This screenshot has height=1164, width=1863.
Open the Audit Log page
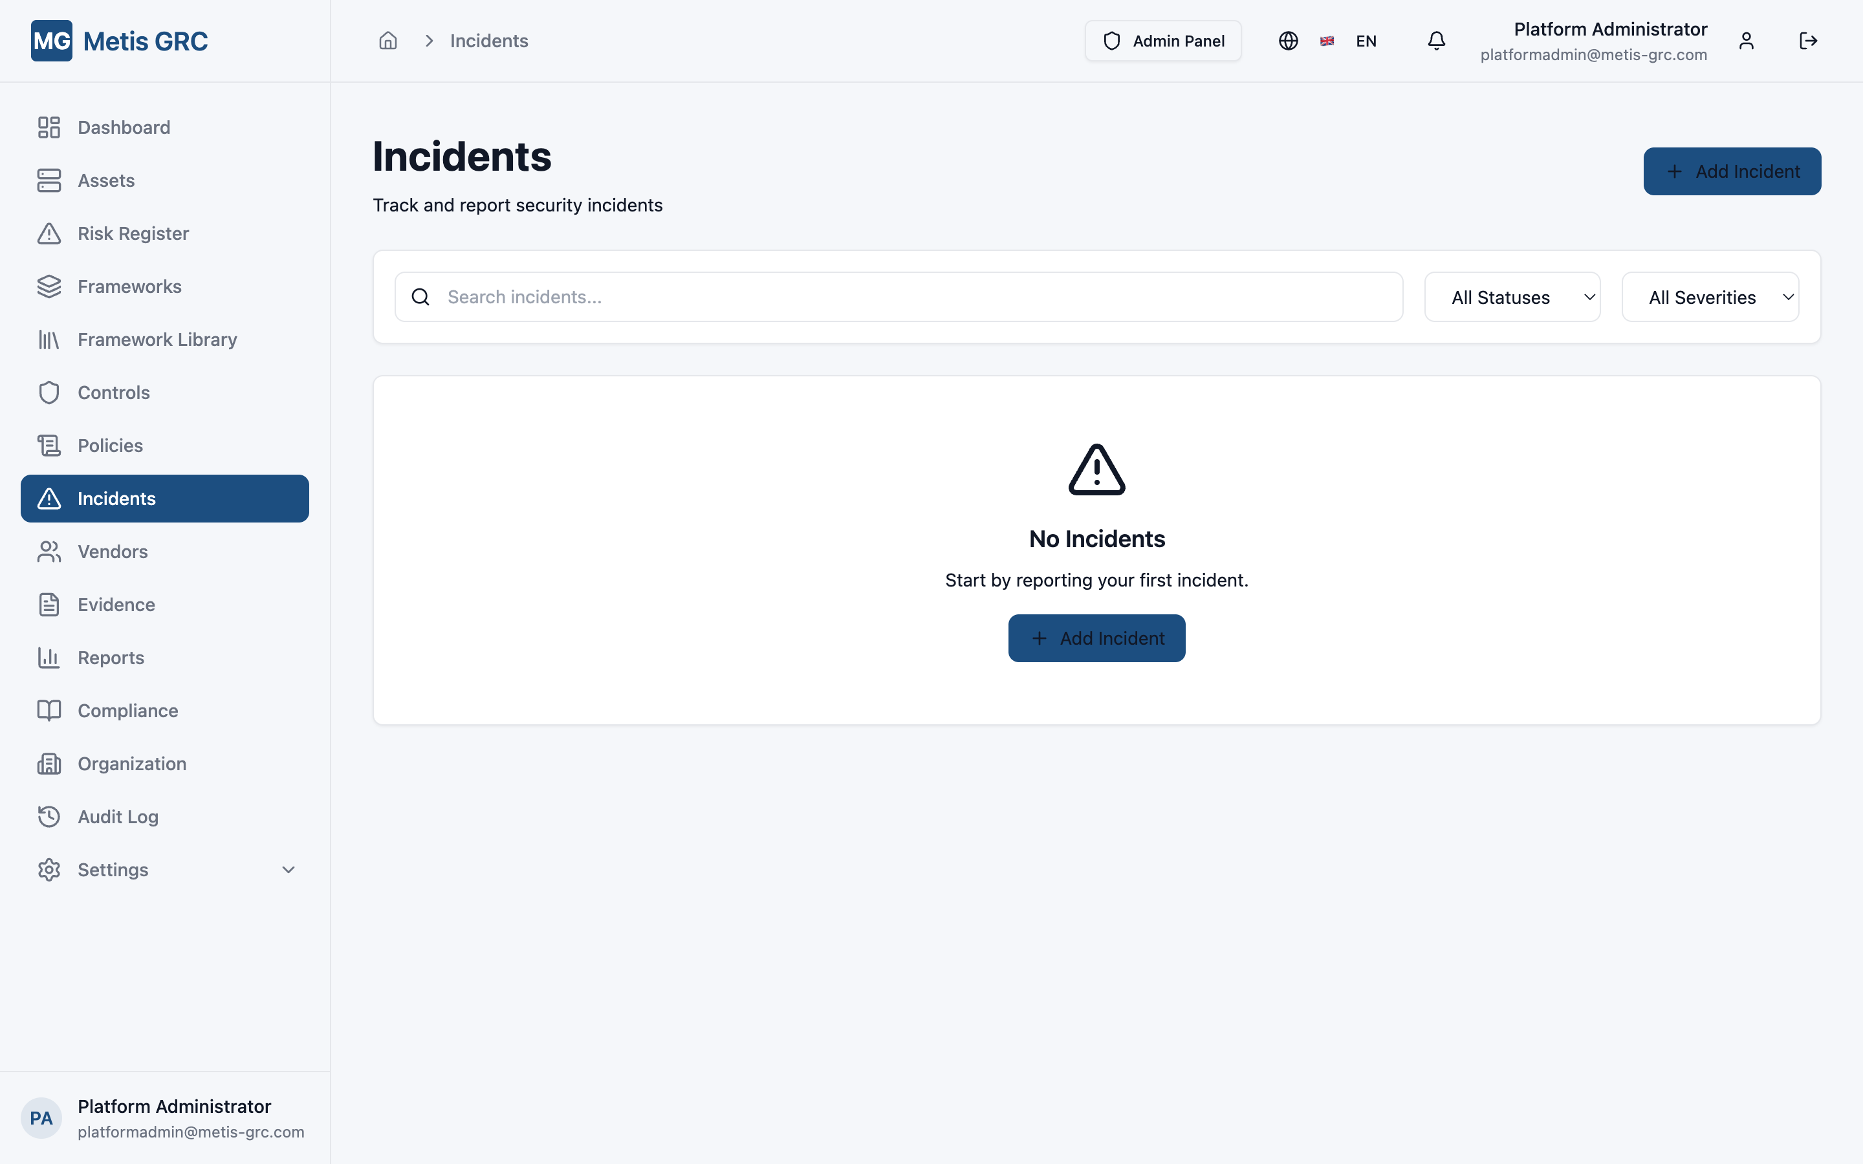(x=117, y=816)
